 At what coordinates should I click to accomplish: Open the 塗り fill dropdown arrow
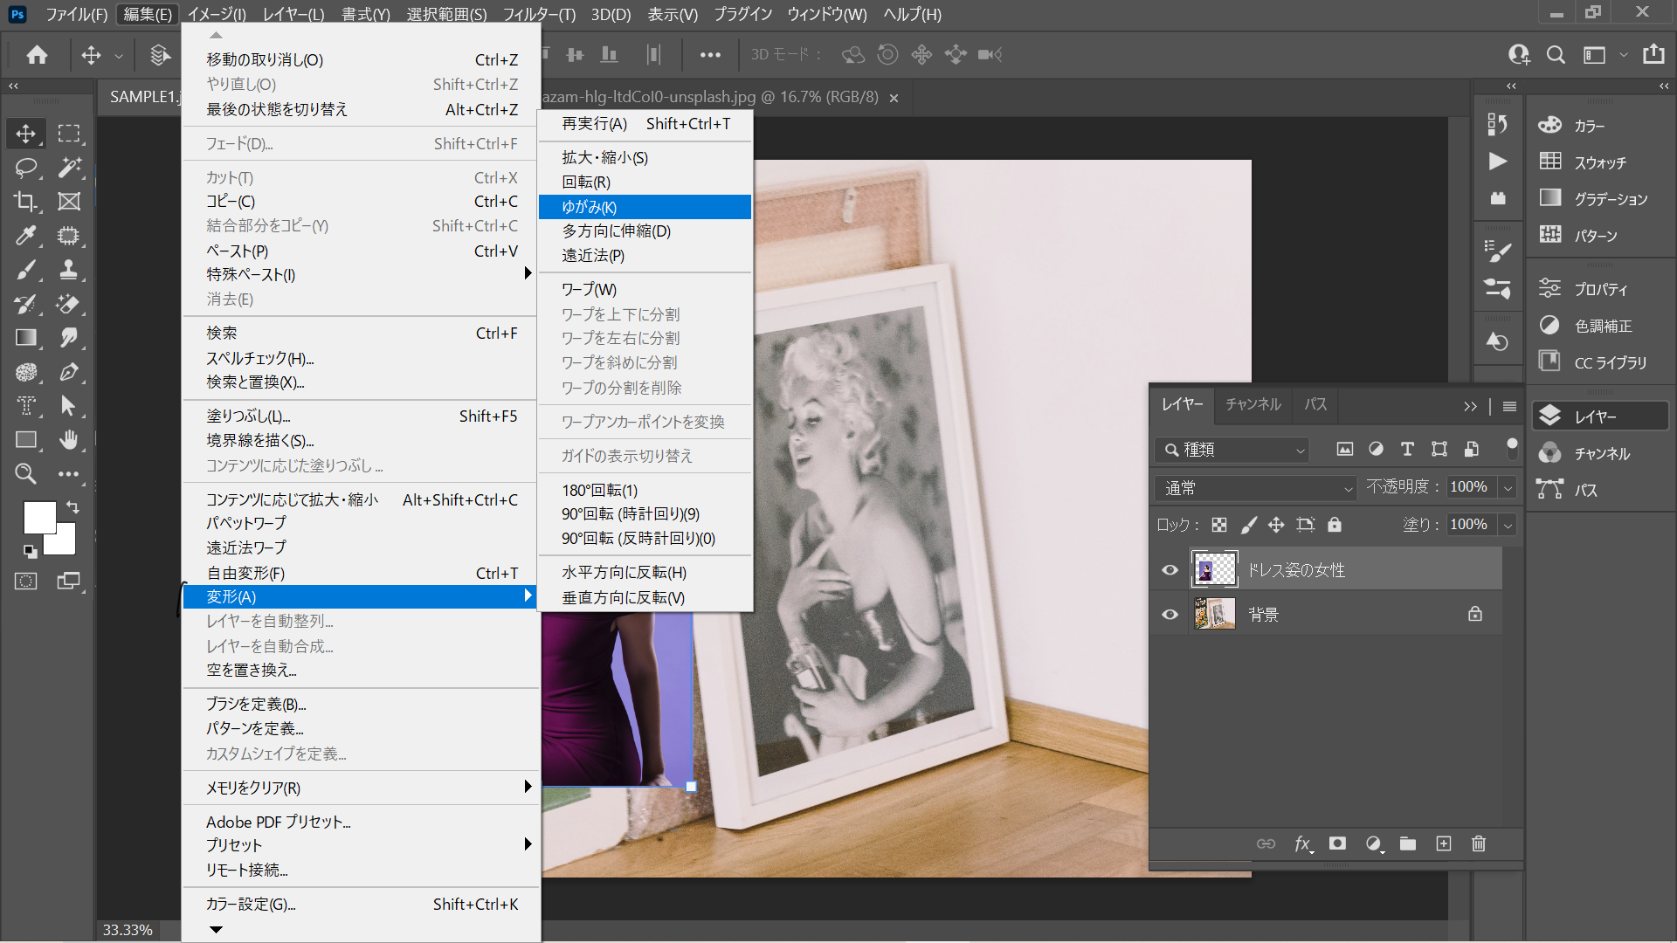pyautogui.click(x=1508, y=525)
